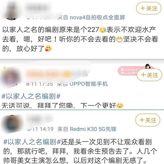Open the second post's blurred avatar
Viewport: 164px width, 164px height.
[x=11, y=77]
